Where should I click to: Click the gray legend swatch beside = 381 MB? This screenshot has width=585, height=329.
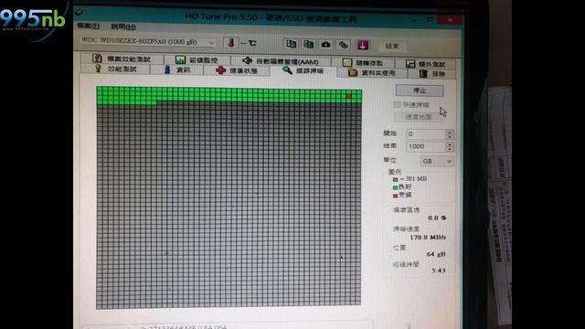(395, 179)
